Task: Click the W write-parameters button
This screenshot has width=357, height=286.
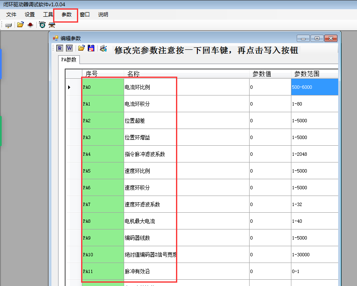Action: coord(69,48)
